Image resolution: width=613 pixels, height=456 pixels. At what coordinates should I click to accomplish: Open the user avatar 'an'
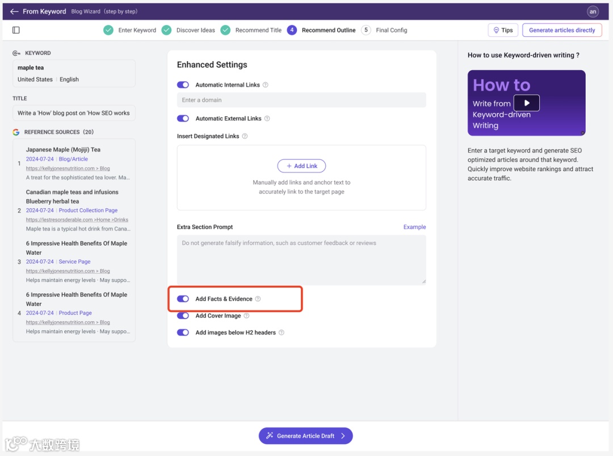point(593,11)
